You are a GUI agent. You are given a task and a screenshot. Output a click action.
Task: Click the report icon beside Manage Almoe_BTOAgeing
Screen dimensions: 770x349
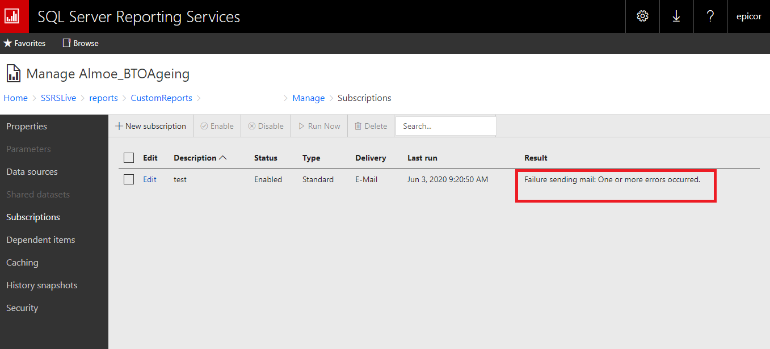[14, 74]
